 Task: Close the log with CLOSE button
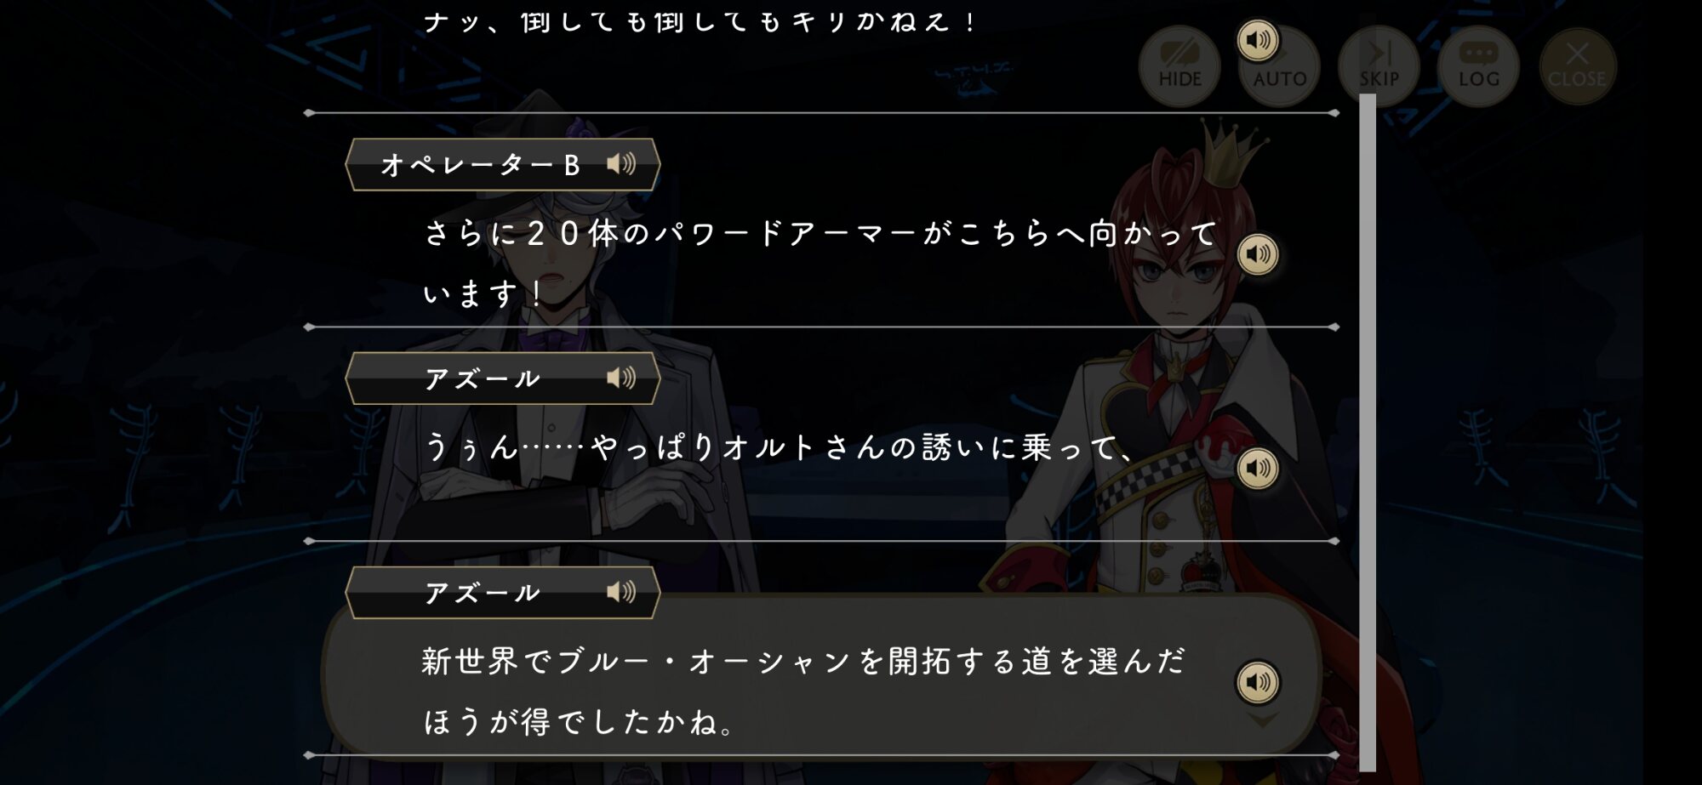1577,66
